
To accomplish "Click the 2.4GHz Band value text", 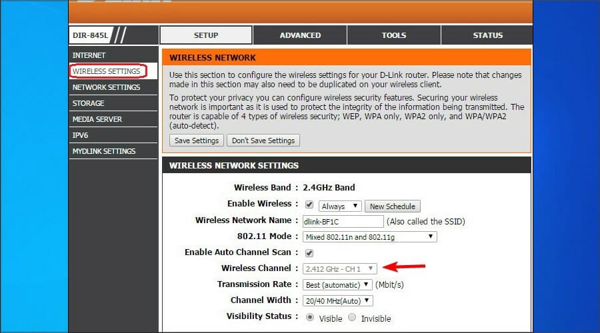I will [329, 187].
